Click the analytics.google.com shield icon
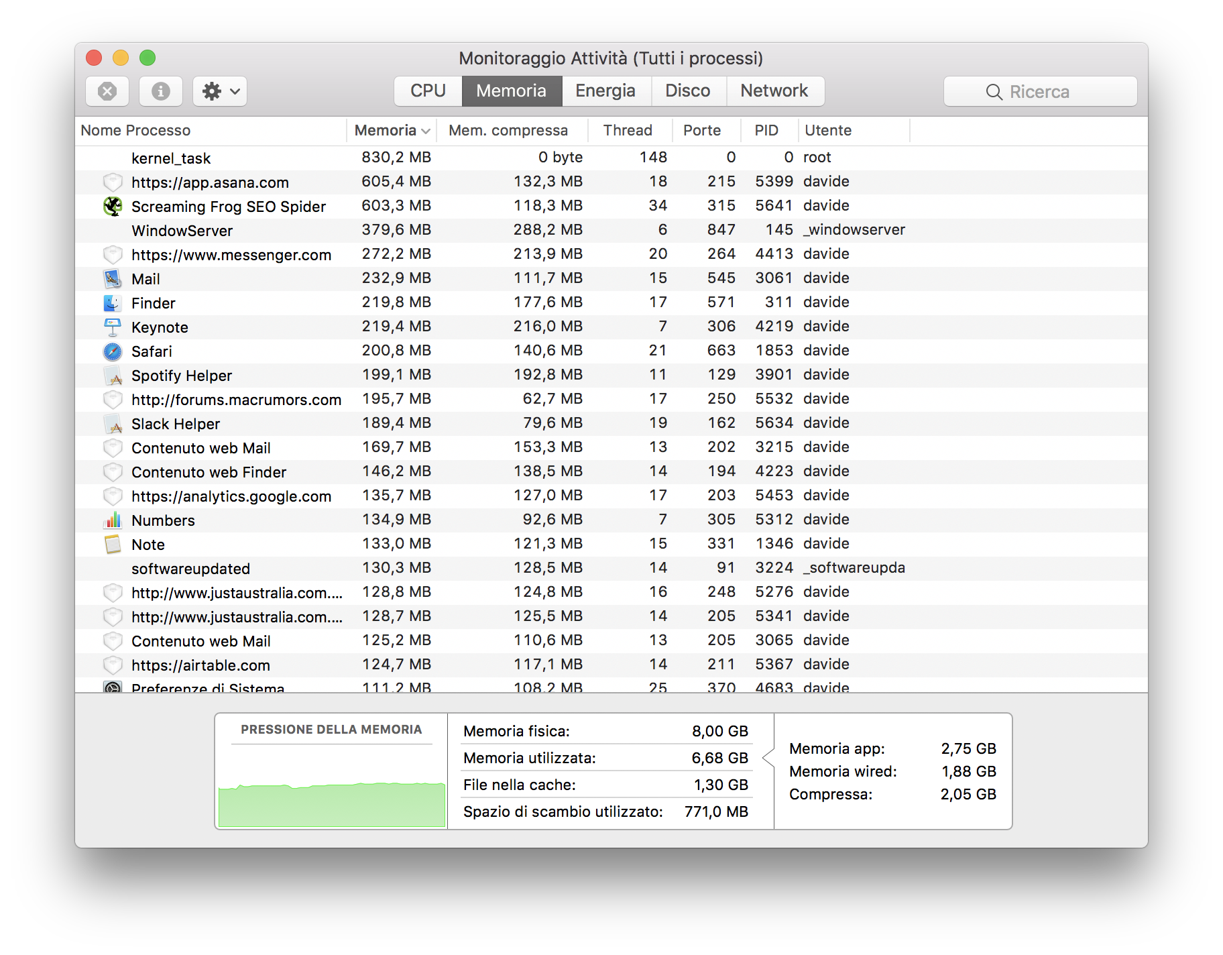 [113, 496]
